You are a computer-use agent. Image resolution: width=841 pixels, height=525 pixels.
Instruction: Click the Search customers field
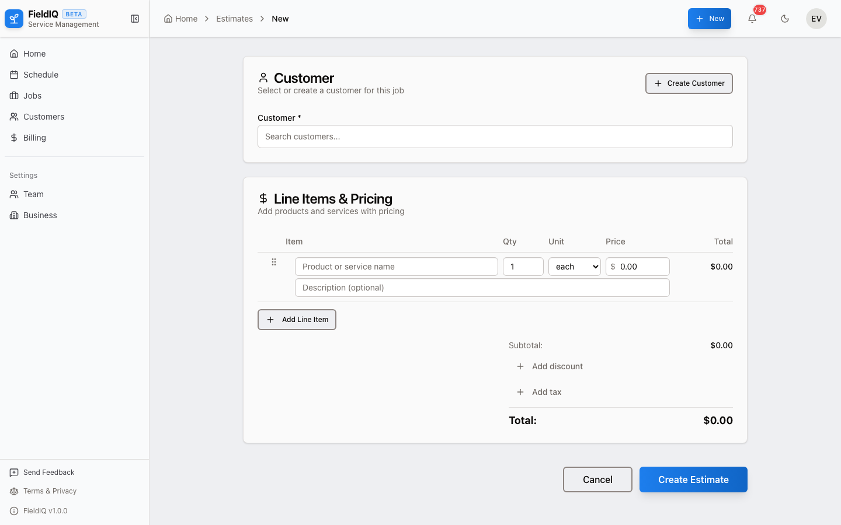point(495,136)
